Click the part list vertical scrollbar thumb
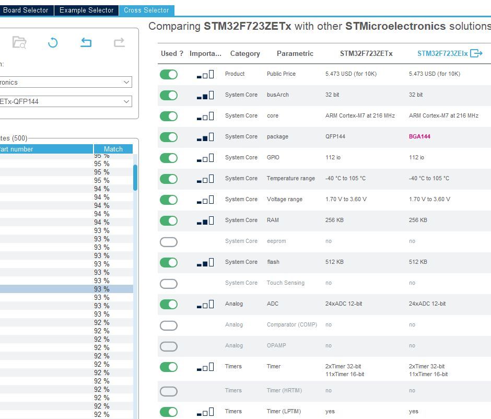 135,178
